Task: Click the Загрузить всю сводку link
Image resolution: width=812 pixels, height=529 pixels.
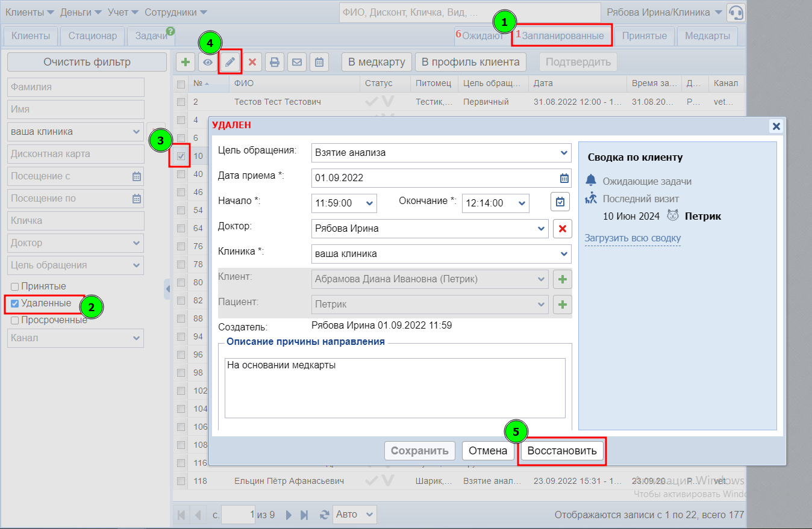Action: 632,238
